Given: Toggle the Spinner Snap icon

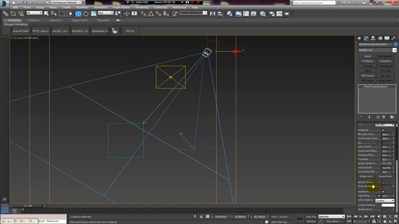Looking at the screenshot, I should [166, 14].
